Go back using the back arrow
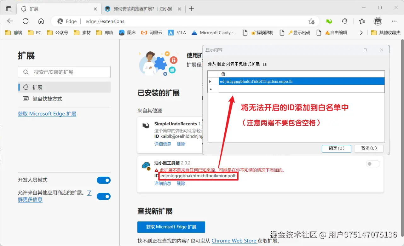 (x=10, y=21)
